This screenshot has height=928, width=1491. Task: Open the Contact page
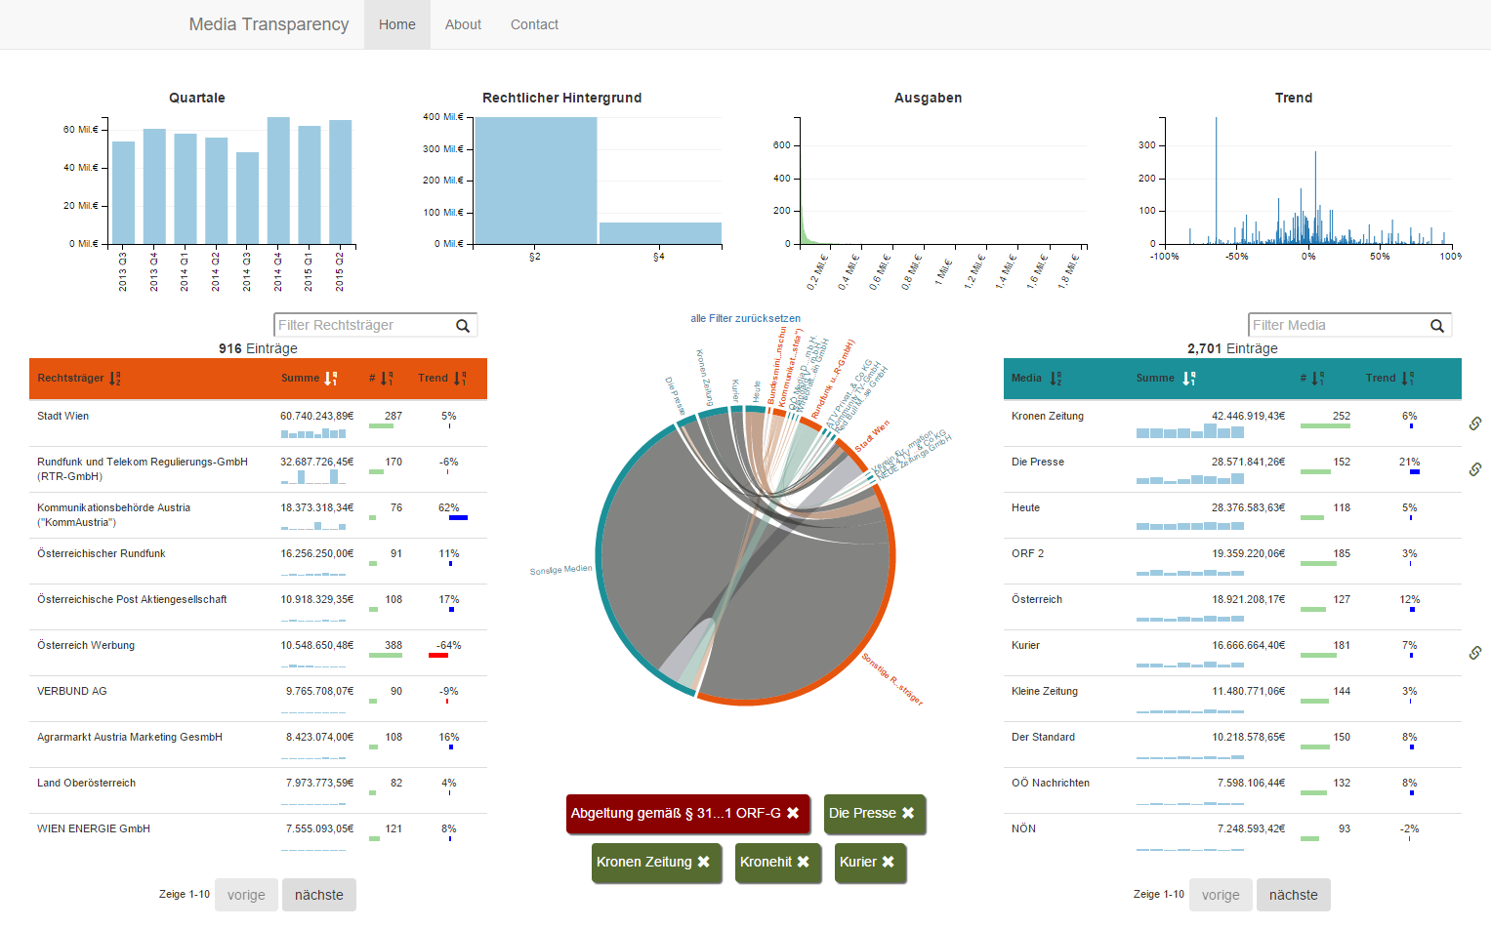click(x=534, y=24)
